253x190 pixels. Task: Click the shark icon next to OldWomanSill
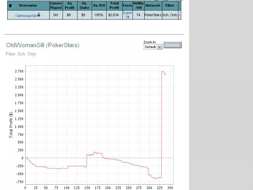[x=39, y=15]
